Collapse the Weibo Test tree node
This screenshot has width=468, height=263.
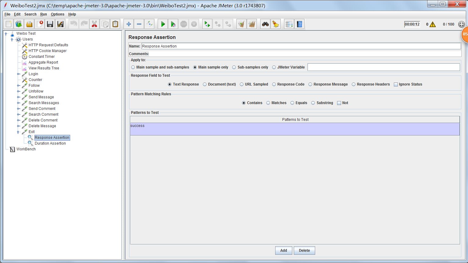[6, 33]
